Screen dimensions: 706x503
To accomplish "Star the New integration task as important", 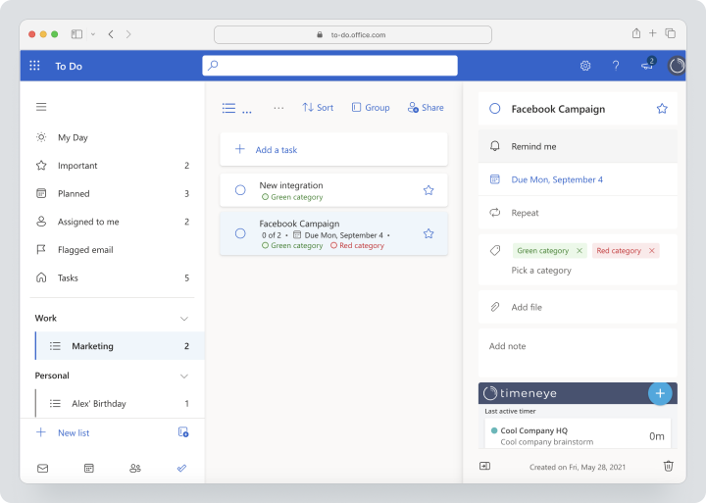I will (429, 190).
